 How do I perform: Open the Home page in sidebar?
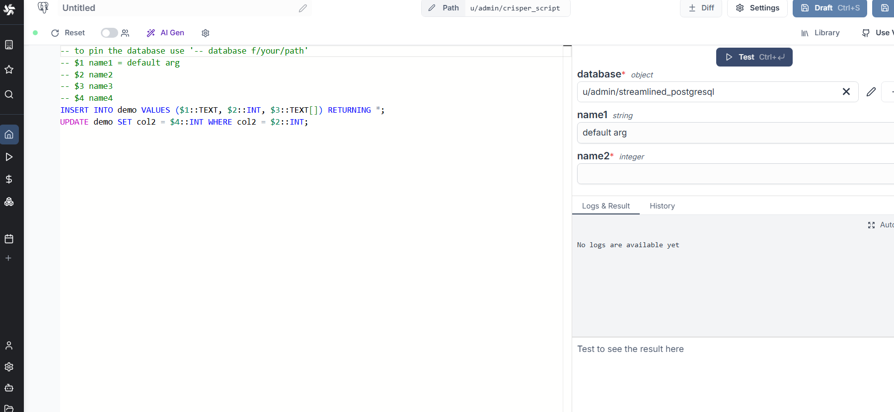tap(9, 135)
